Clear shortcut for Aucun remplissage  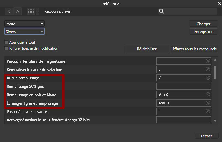click(208, 78)
